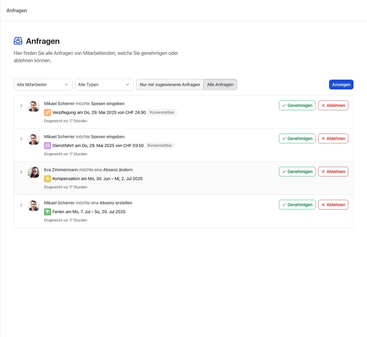Click the orange Verpflegung expense icon
The height and width of the screenshot is (337, 367).
(47, 112)
